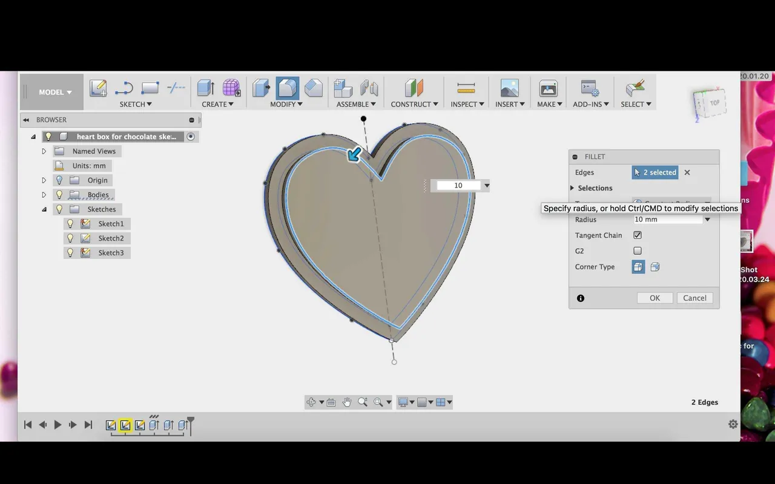The image size is (775, 484).
Task: Open timeline settings gear icon
Action: tap(733, 425)
